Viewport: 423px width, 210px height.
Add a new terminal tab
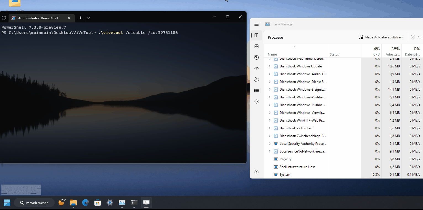pyautogui.click(x=80, y=18)
